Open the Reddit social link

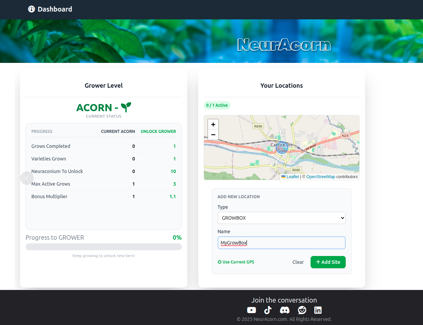(302, 310)
